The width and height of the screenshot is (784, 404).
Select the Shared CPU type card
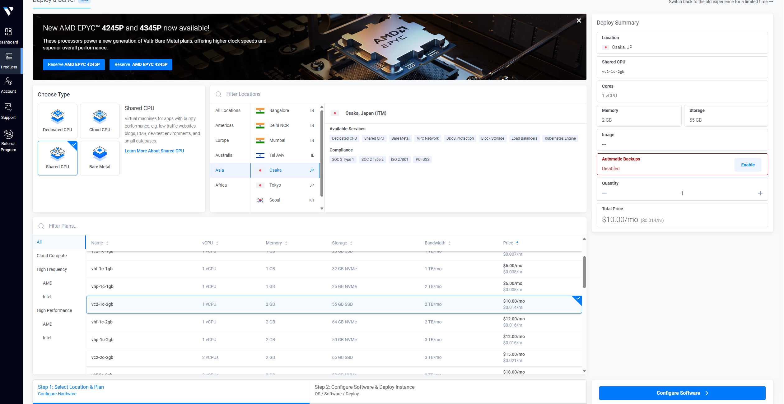58,158
